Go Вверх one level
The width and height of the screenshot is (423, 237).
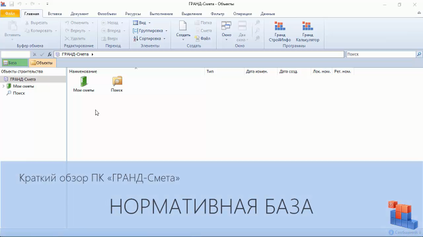tap(110, 38)
